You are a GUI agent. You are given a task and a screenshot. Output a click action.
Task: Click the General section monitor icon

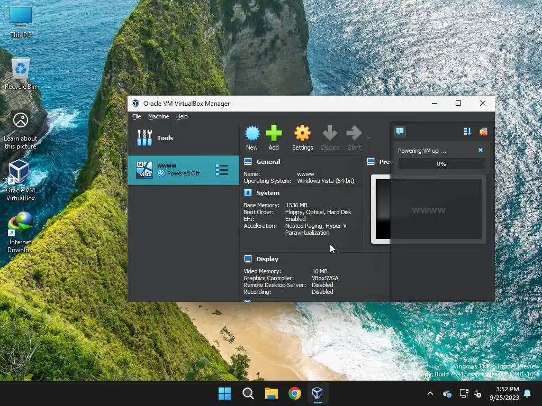tap(248, 161)
